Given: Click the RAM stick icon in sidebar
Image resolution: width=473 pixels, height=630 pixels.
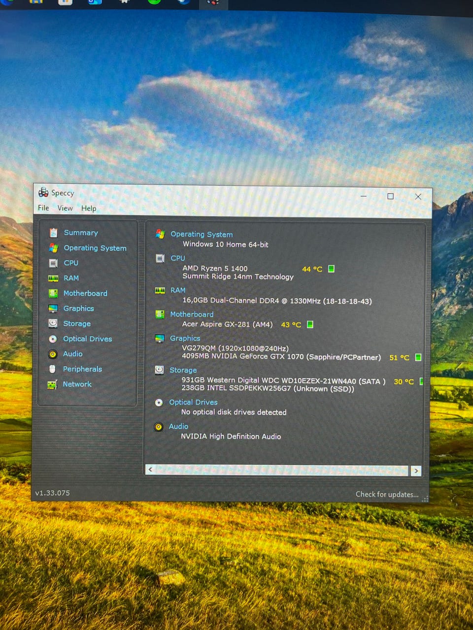Looking at the screenshot, I should pos(53,279).
